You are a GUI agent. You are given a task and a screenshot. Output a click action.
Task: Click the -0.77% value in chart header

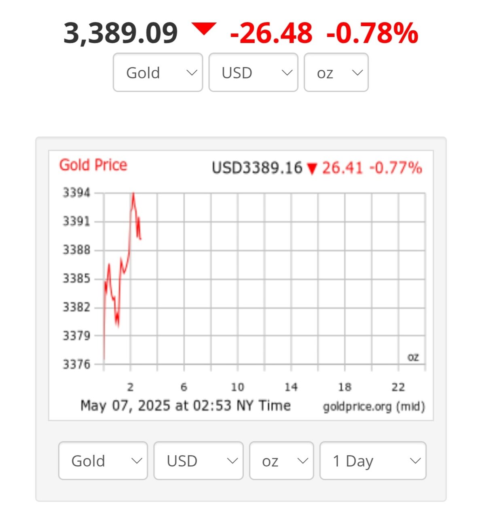point(395,168)
